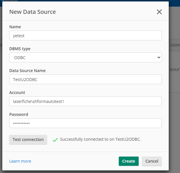Cancel the new data source creation
Image resolution: width=180 pixels, height=173 pixels.
pyautogui.click(x=152, y=161)
